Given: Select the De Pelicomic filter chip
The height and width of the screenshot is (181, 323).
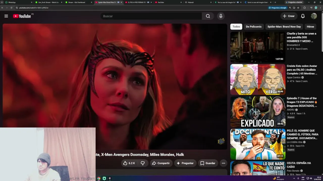Looking at the screenshot, I should pos(254,27).
